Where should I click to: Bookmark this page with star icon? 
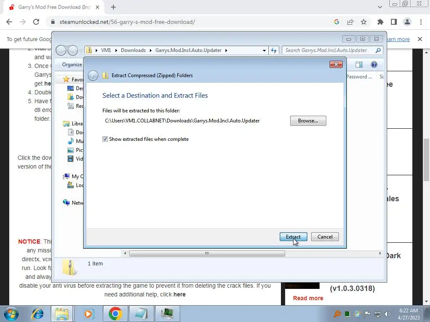[364, 22]
